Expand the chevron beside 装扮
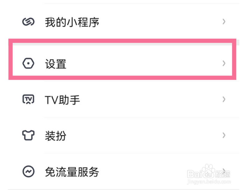The height and width of the screenshot is (190, 244). 224,135
